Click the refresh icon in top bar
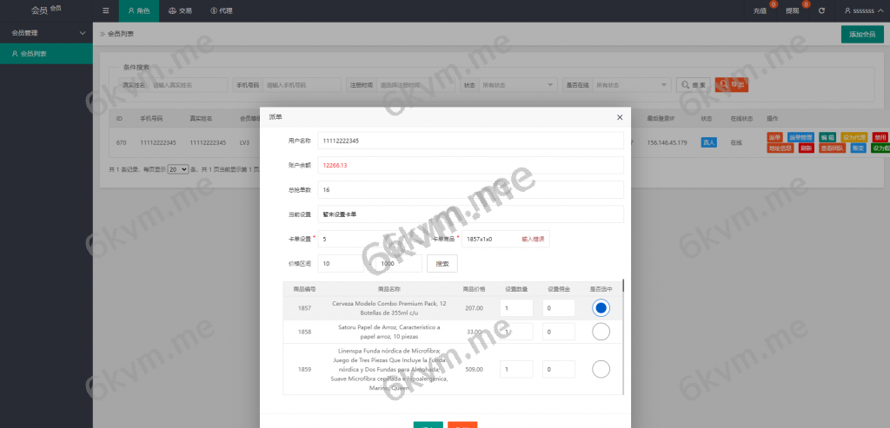Image resolution: width=890 pixels, height=428 pixels. [821, 10]
